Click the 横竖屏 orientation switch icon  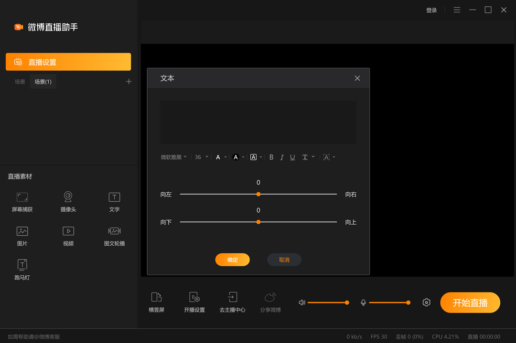click(x=156, y=302)
